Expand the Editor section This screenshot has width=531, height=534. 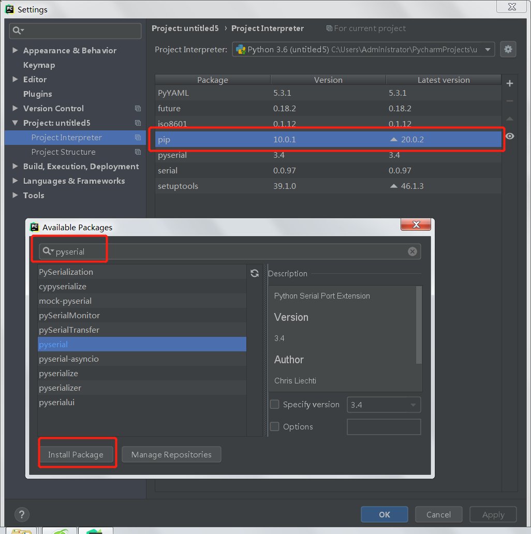point(15,79)
